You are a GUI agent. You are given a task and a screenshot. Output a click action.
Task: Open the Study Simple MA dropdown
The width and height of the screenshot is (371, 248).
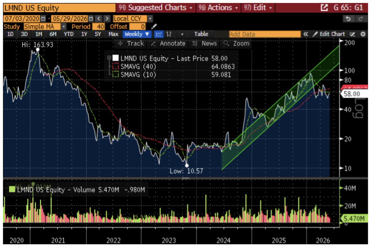(x=45, y=26)
